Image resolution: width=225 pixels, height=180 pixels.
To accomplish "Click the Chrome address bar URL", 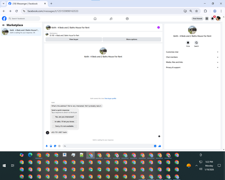I will click(x=53, y=11).
